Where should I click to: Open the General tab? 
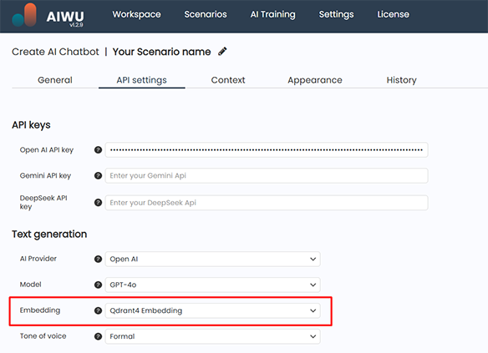click(55, 80)
